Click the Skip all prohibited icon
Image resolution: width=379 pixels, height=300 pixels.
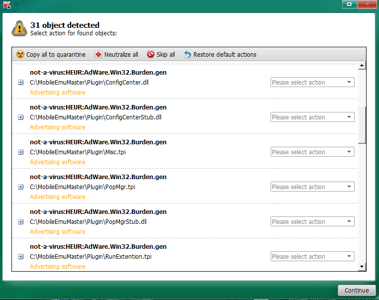pyautogui.click(x=151, y=54)
